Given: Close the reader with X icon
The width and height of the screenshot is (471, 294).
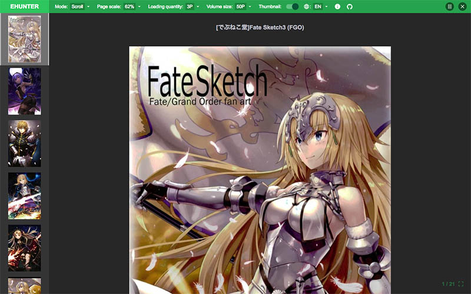Looking at the screenshot, I should [x=462, y=6].
